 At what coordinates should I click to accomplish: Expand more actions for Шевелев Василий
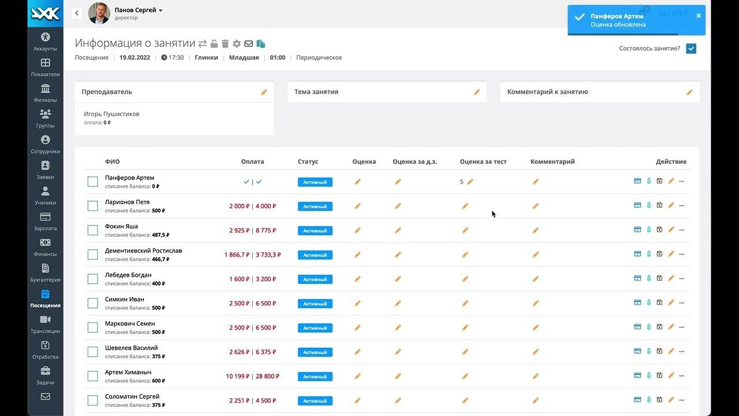click(682, 351)
